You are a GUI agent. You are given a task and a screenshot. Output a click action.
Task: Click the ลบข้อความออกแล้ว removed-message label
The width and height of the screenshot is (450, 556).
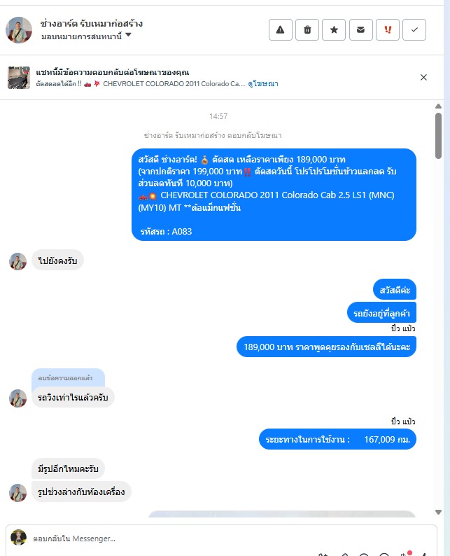pyautogui.click(x=65, y=378)
